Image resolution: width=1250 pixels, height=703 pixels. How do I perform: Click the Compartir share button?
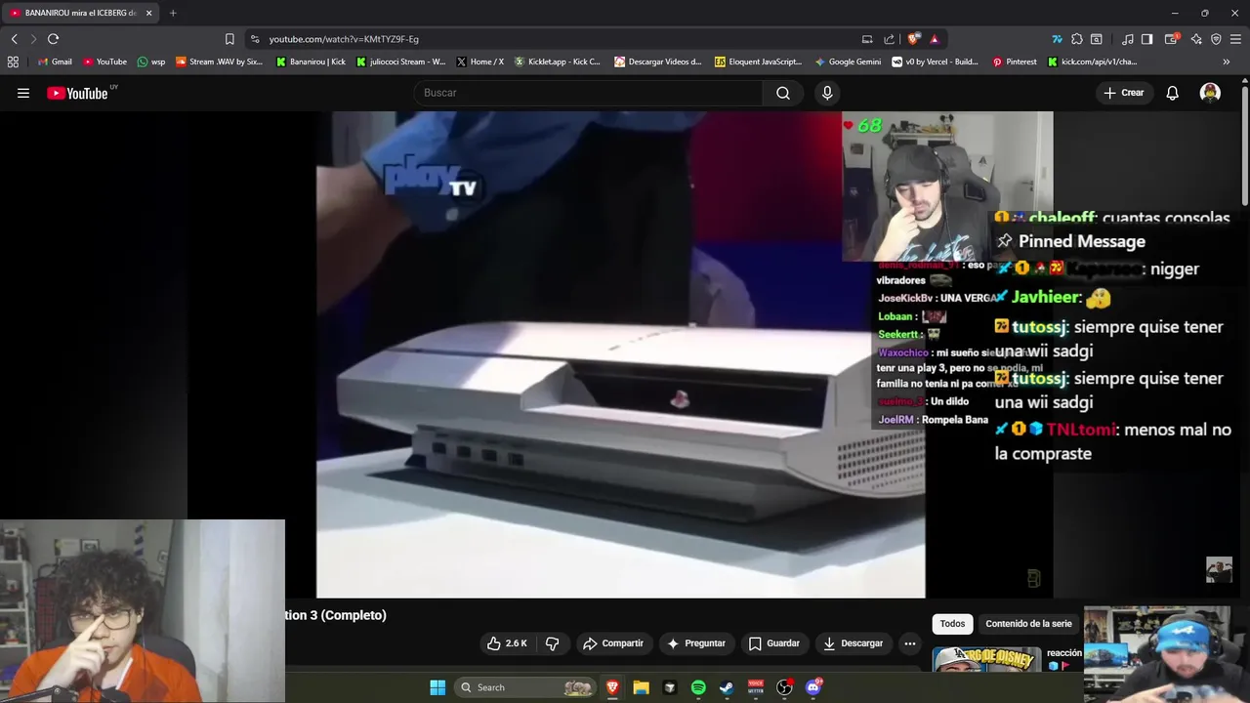point(613,643)
